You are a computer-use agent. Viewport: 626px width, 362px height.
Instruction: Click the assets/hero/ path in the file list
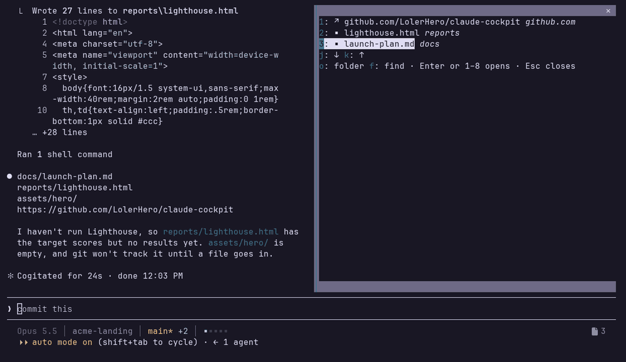[x=47, y=199]
